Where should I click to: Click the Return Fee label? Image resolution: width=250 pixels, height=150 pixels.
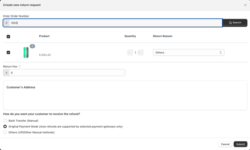pos(10,67)
